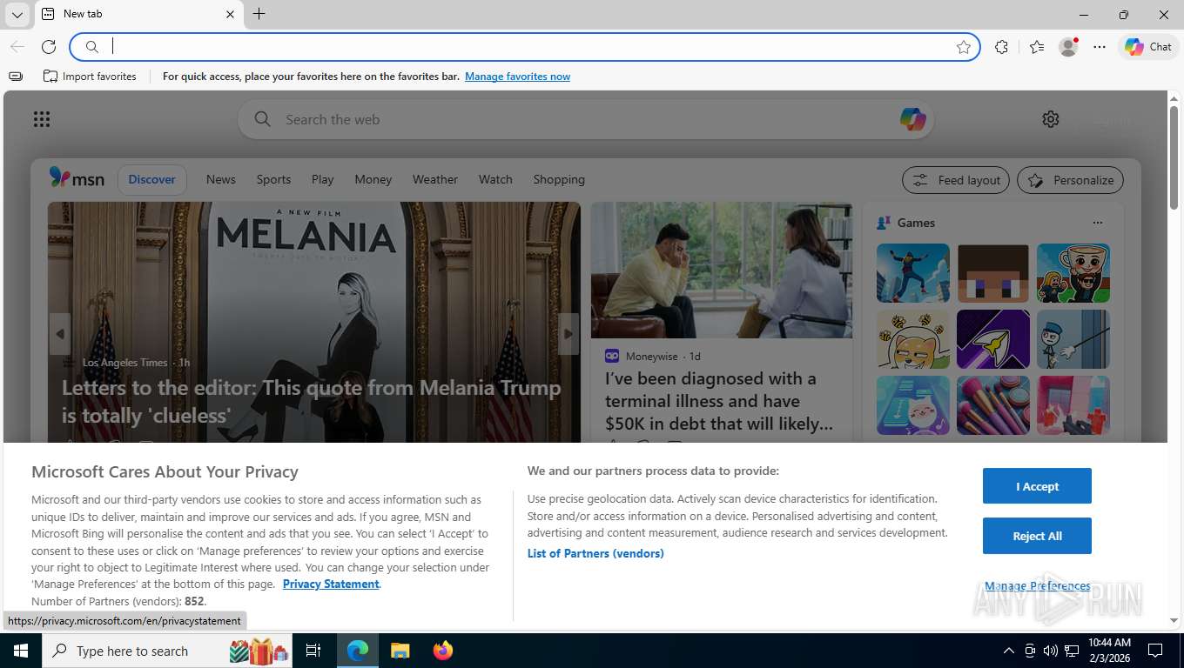This screenshot has height=668, width=1184.
Task: Click the msn logo
Action: tap(77, 178)
